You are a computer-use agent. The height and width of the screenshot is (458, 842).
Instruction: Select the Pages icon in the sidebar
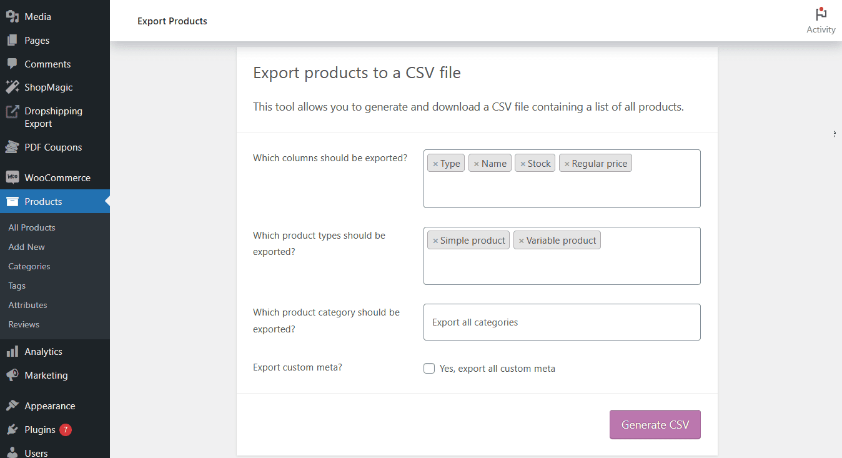tap(12, 39)
